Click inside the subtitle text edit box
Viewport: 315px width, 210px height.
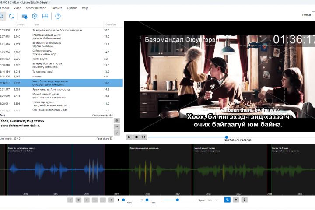[56, 127]
